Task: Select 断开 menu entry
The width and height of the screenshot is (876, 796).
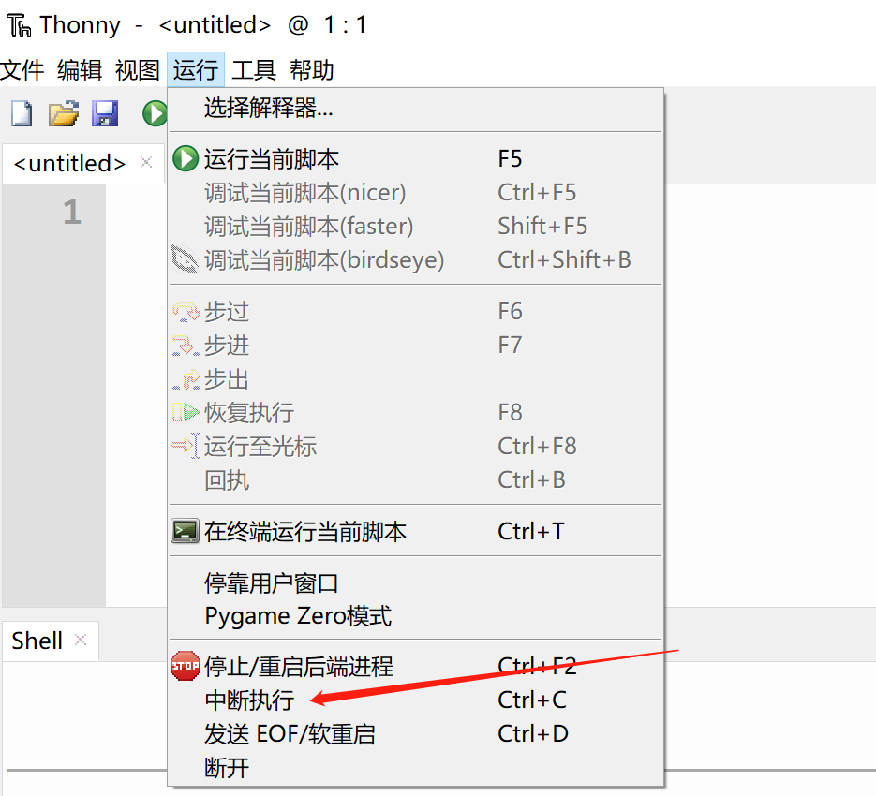Action: tap(415, 768)
